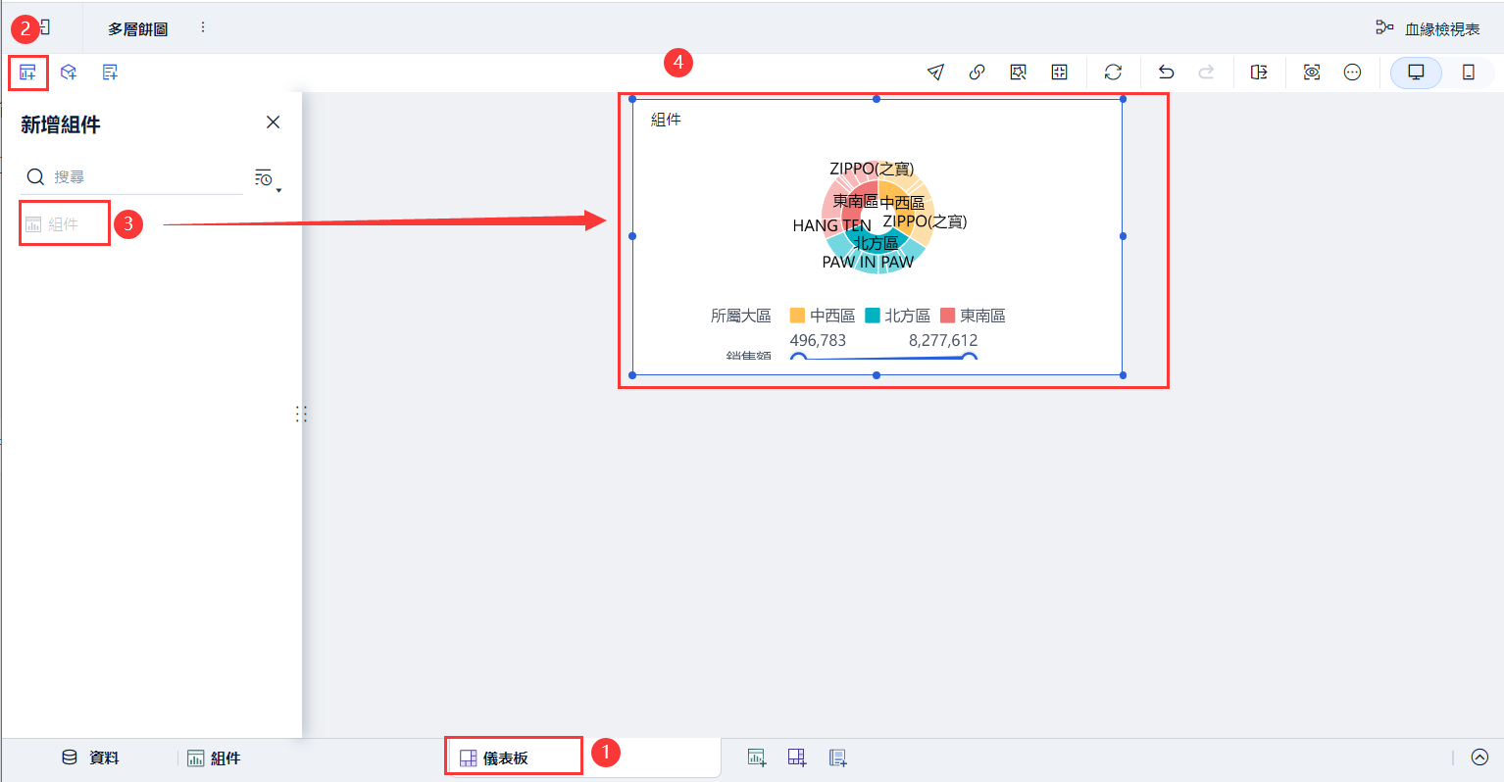Click the cube-plus icon beside add component

[x=69, y=73]
